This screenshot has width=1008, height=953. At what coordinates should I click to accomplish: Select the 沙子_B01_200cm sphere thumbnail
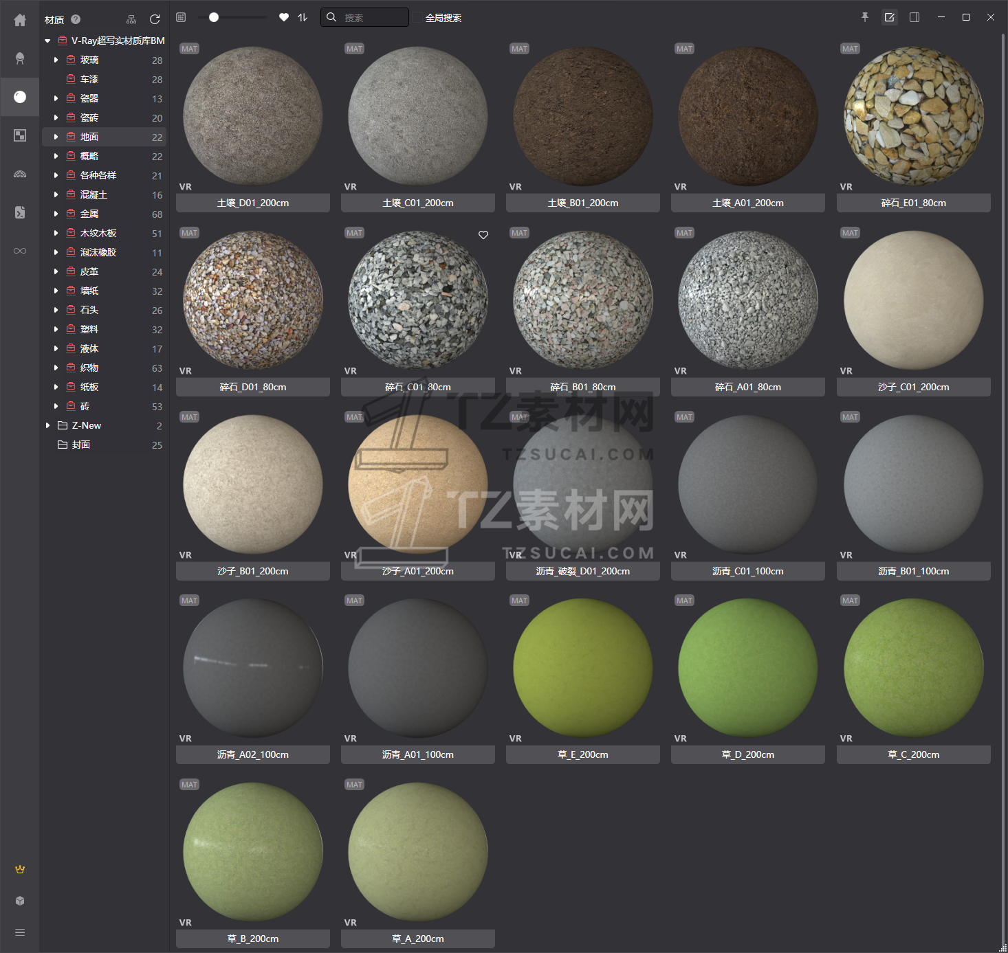coord(253,484)
